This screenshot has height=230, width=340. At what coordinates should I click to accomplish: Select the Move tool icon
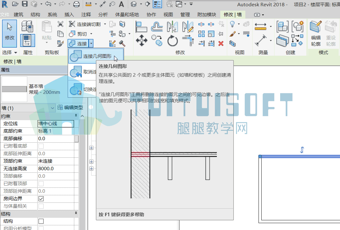point(142,40)
